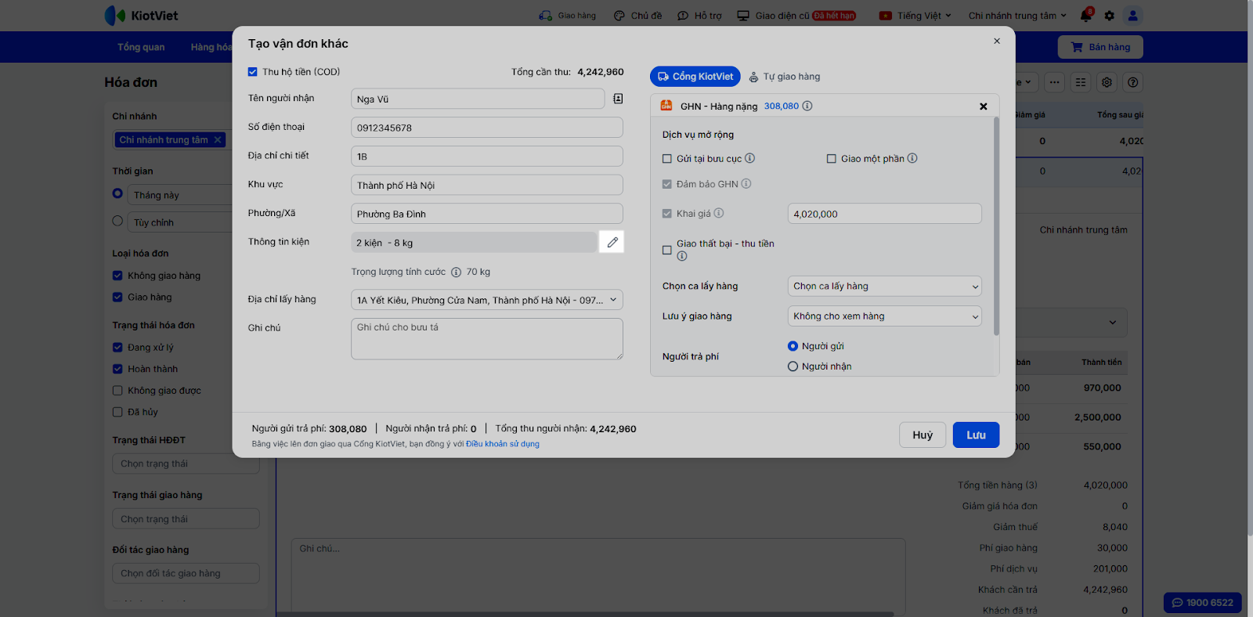Click info icon next to GHN fee 308,080
The image size is (1253, 617).
(x=807, y=106)
